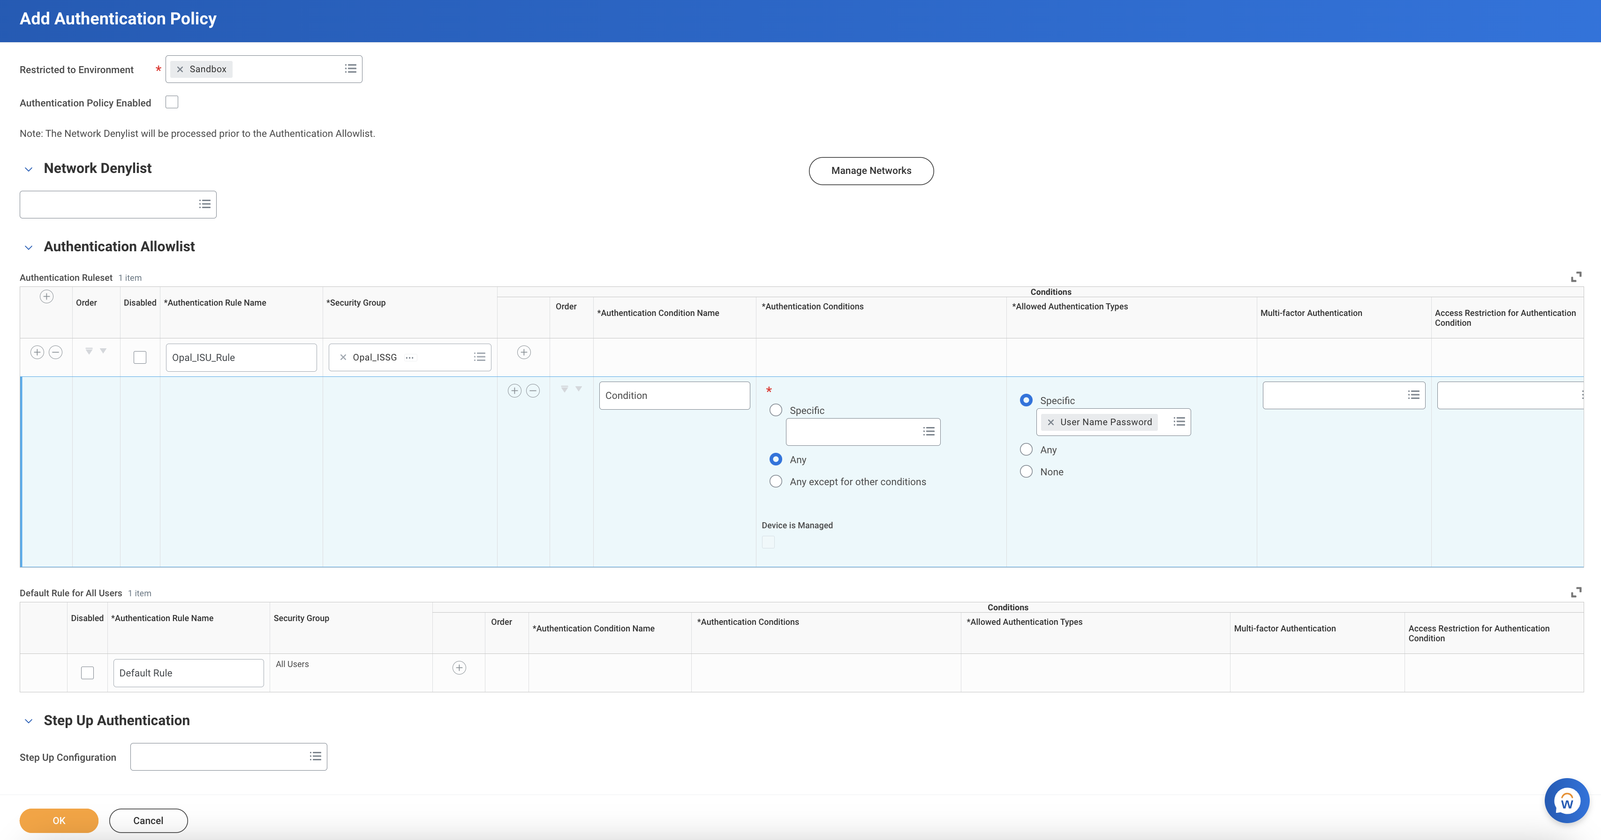Click the Manage Networks button
Image resolution: width=1601 pixels, height=840 pixels.
click(x=871, y=171)
